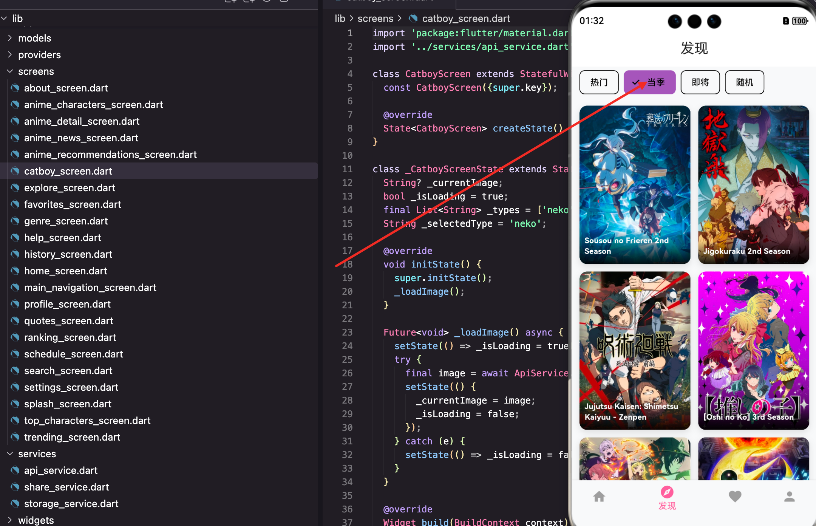Click the lib breadcrumb segment
816x526 pixels.
[340, 19]
